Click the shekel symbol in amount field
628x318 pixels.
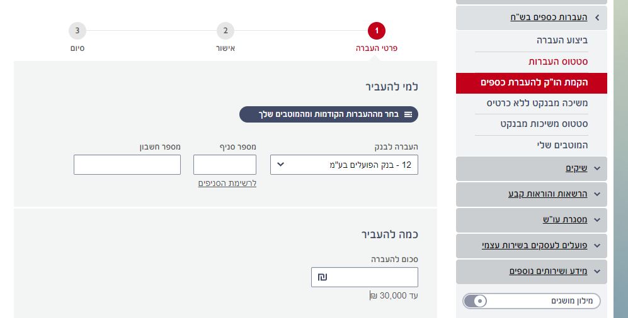point(323,277)
